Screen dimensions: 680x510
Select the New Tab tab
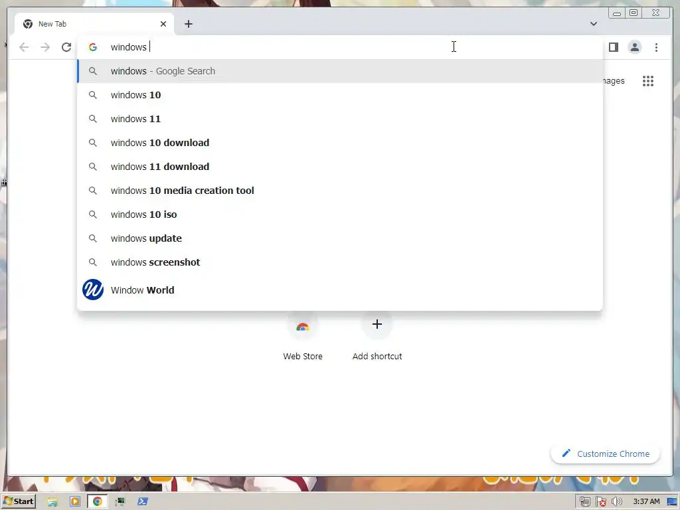(x=94, y=24)
